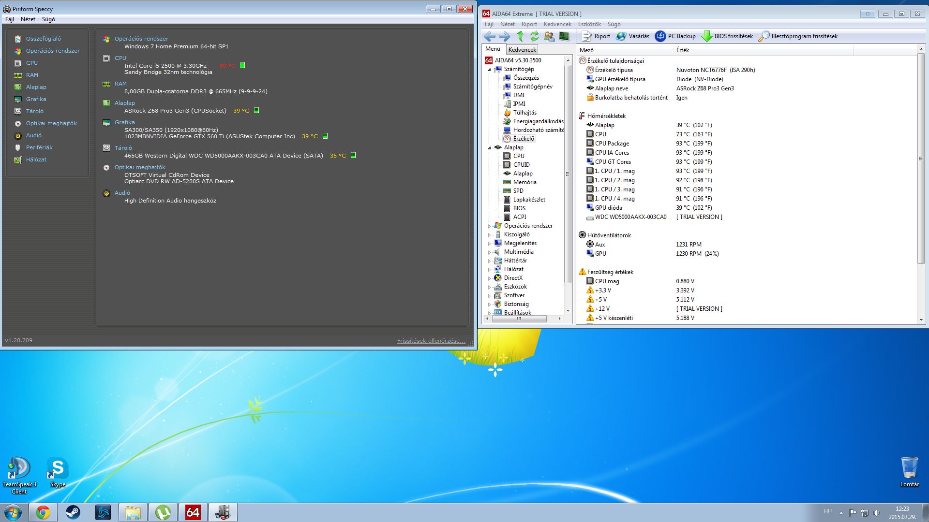The width and height of the screenshot is (929, 522).
Task: Click the monitor diagnostics icon in AIDA64 toolbar
Action: [564, 36]
